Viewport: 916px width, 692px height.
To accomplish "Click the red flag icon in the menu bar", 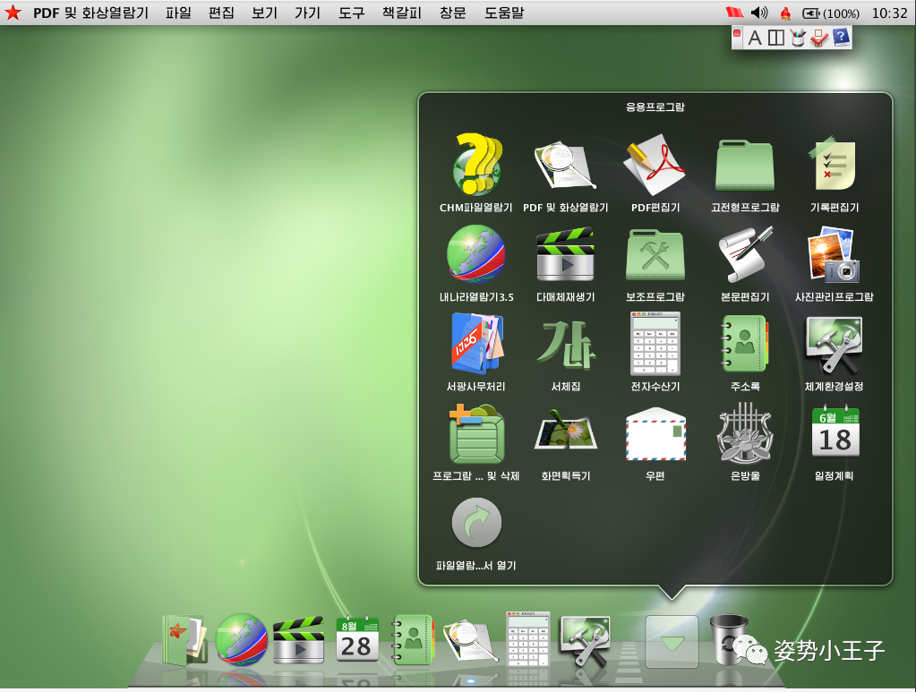I will [734, 13].
